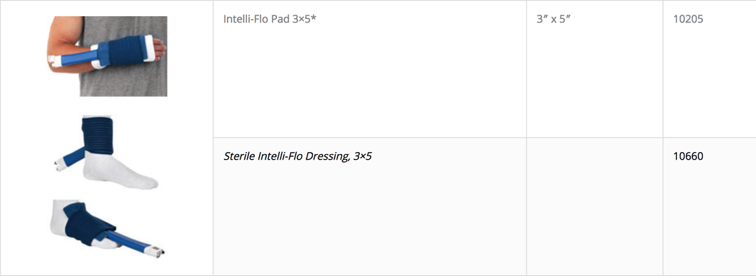Click the white hose connector near the elbow

[x=55, y=61]
